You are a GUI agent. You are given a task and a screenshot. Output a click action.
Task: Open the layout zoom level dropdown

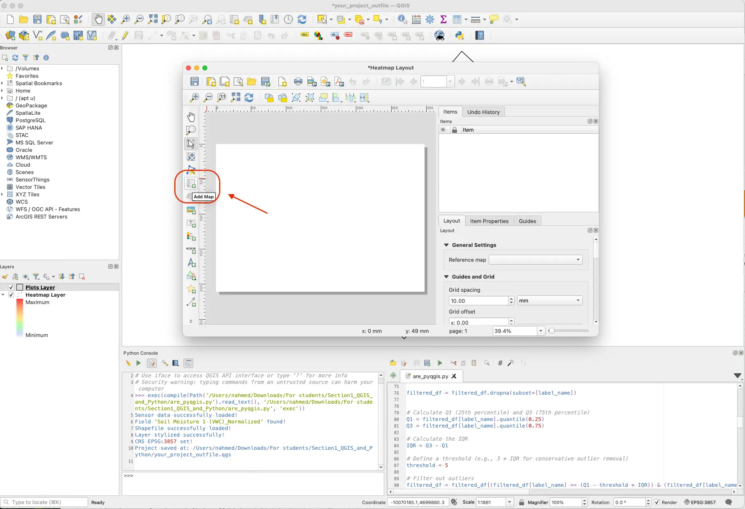[541, 331]
